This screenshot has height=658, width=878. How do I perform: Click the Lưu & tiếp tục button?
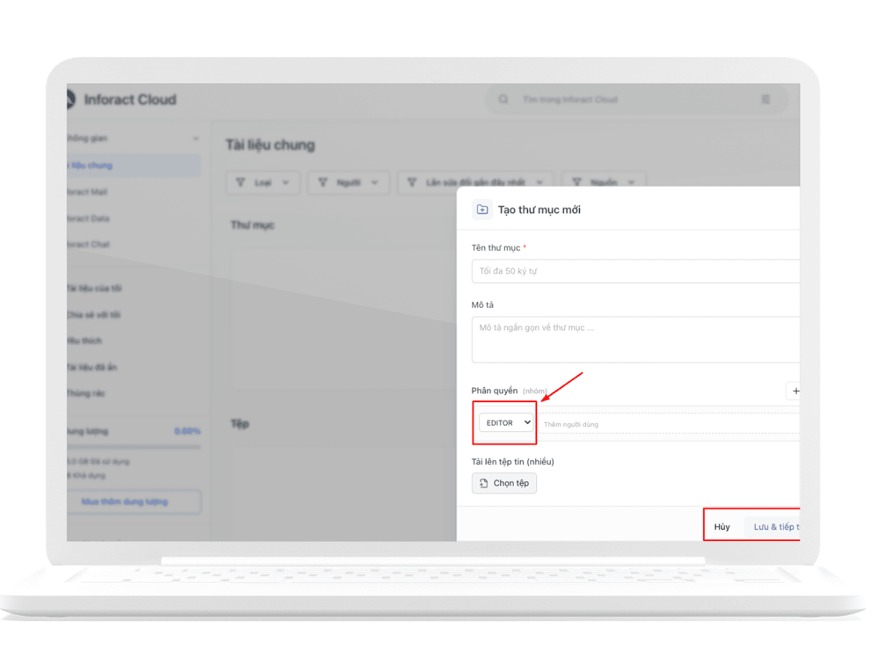click(x=776, y=527)
